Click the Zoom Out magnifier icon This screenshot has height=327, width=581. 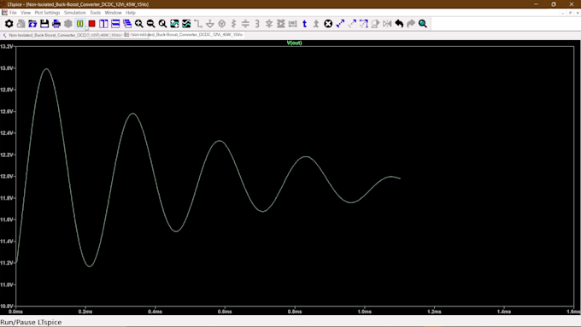151,24
